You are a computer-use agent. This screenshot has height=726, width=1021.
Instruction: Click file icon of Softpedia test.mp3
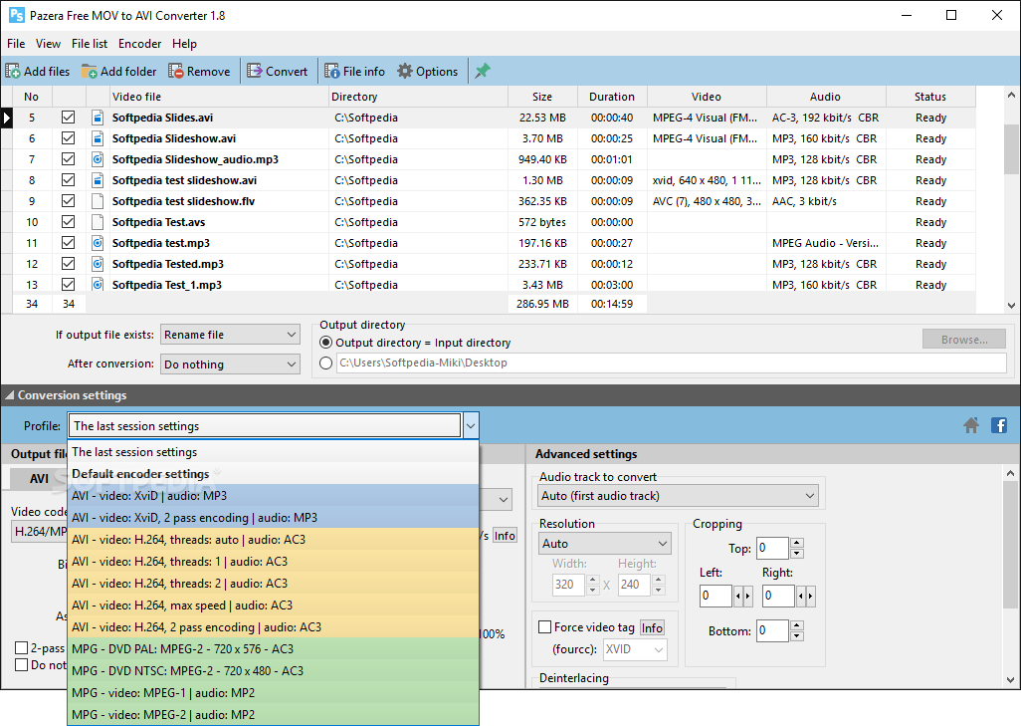point(98,243)
